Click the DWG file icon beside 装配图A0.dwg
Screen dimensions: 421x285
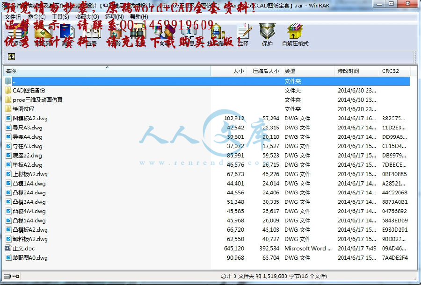pyautogui.click(x=8, y=257)
